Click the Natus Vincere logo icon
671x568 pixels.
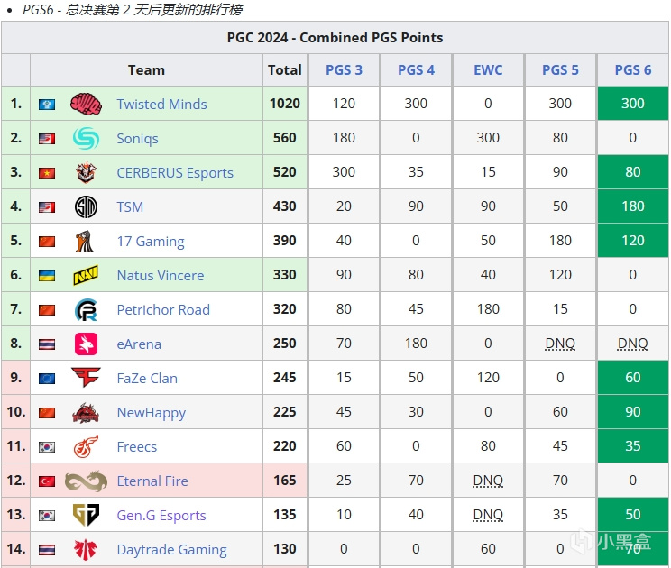tap(86, 275)
